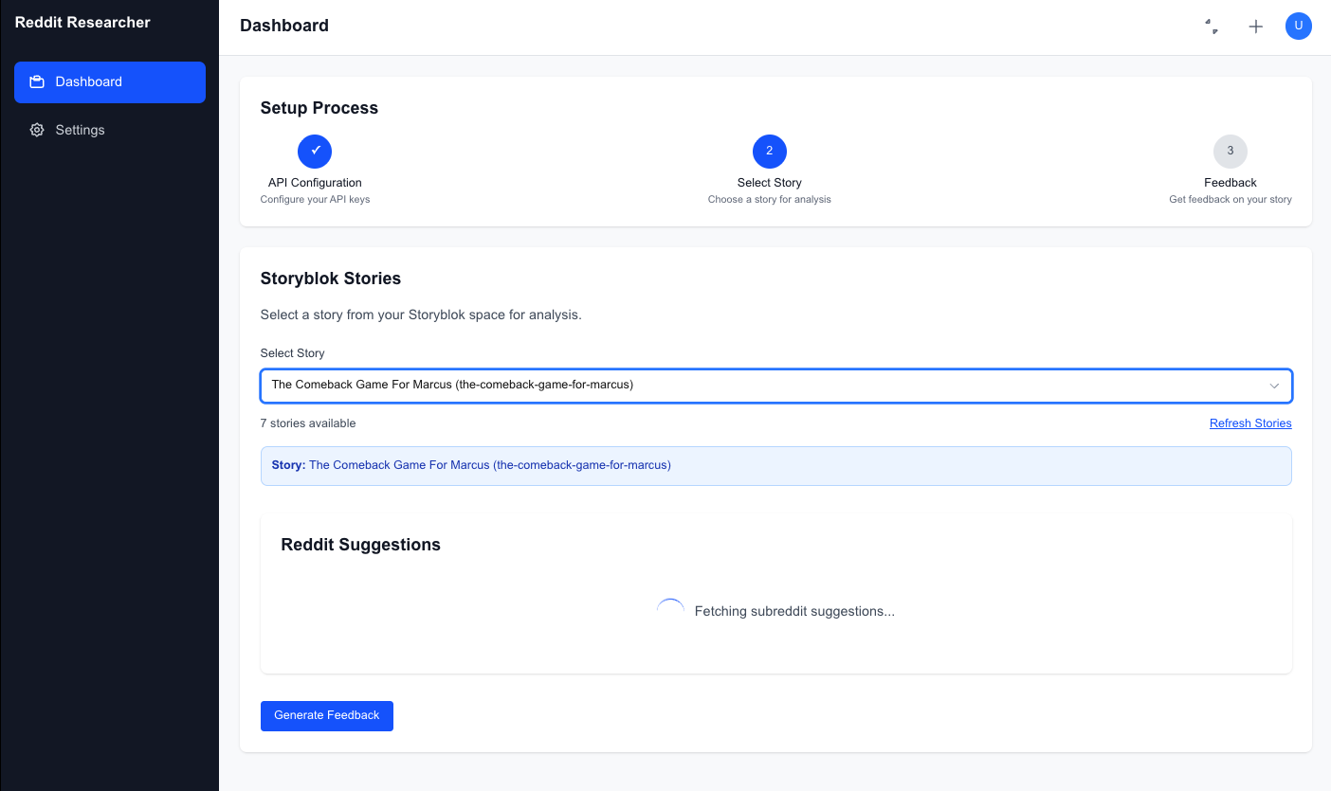
Task: Click the Reddit Suggestions heading
Action: click(x=361, y=545)
